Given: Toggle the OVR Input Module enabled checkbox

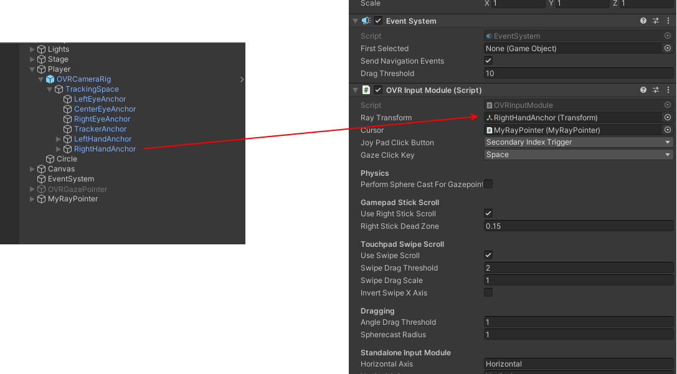Looking at the screenshot, I should point(378,90).
